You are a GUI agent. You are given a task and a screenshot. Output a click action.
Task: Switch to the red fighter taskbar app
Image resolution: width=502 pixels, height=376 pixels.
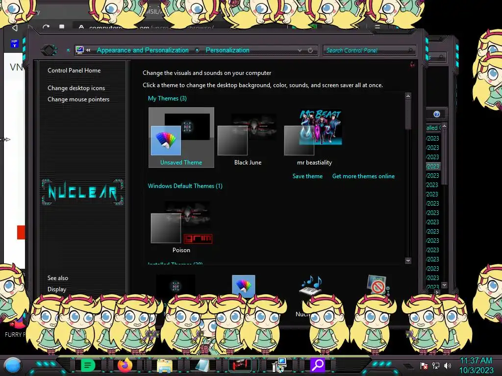coord(240,365)
